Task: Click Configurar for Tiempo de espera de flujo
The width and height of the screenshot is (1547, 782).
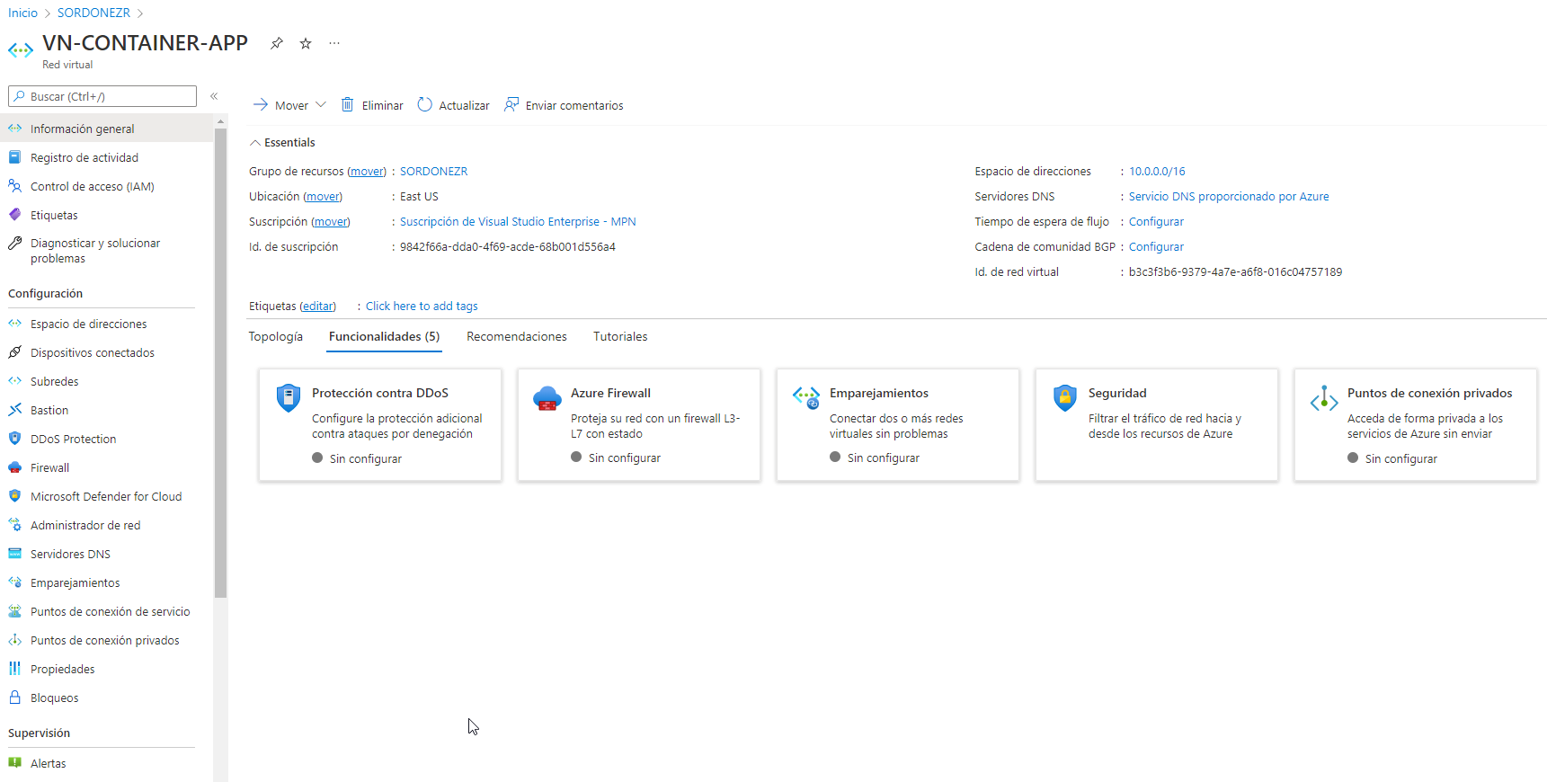Action: (x=1156, y=221)
